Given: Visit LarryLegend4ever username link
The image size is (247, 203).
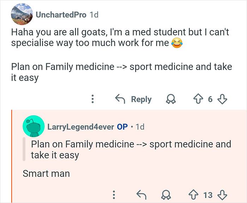Looking at the screenshot, I should [81, 127].
